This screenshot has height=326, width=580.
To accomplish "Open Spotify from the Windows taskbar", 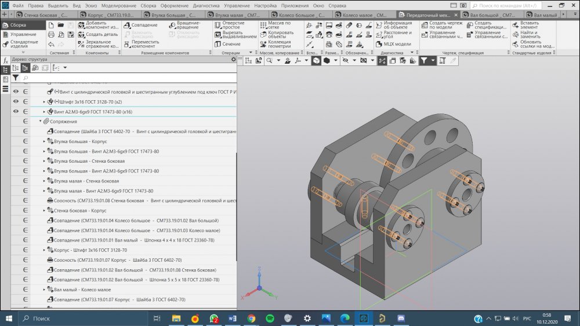I will coord(270,318).
